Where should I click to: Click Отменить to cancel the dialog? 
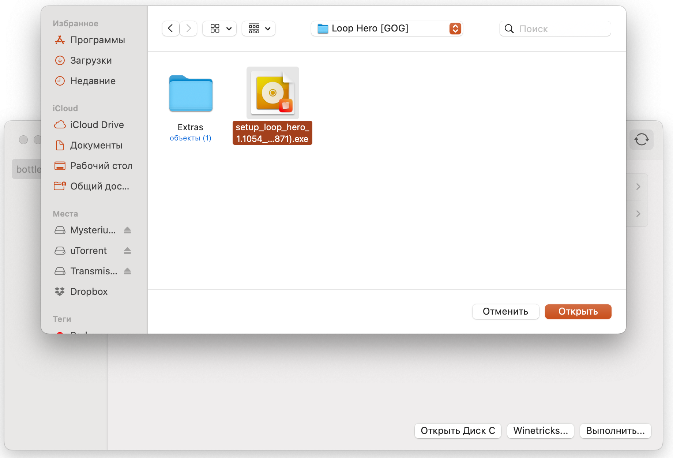[505, 311]
